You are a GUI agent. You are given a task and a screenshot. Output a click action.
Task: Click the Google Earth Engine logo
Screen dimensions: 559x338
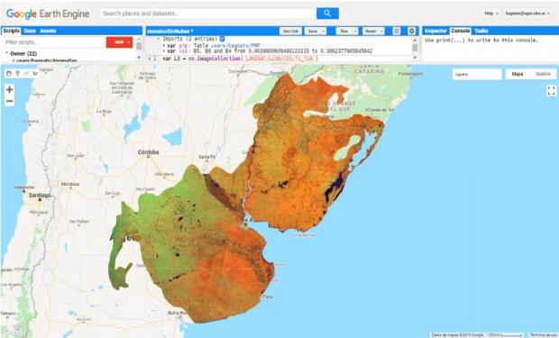click(48, 14)
